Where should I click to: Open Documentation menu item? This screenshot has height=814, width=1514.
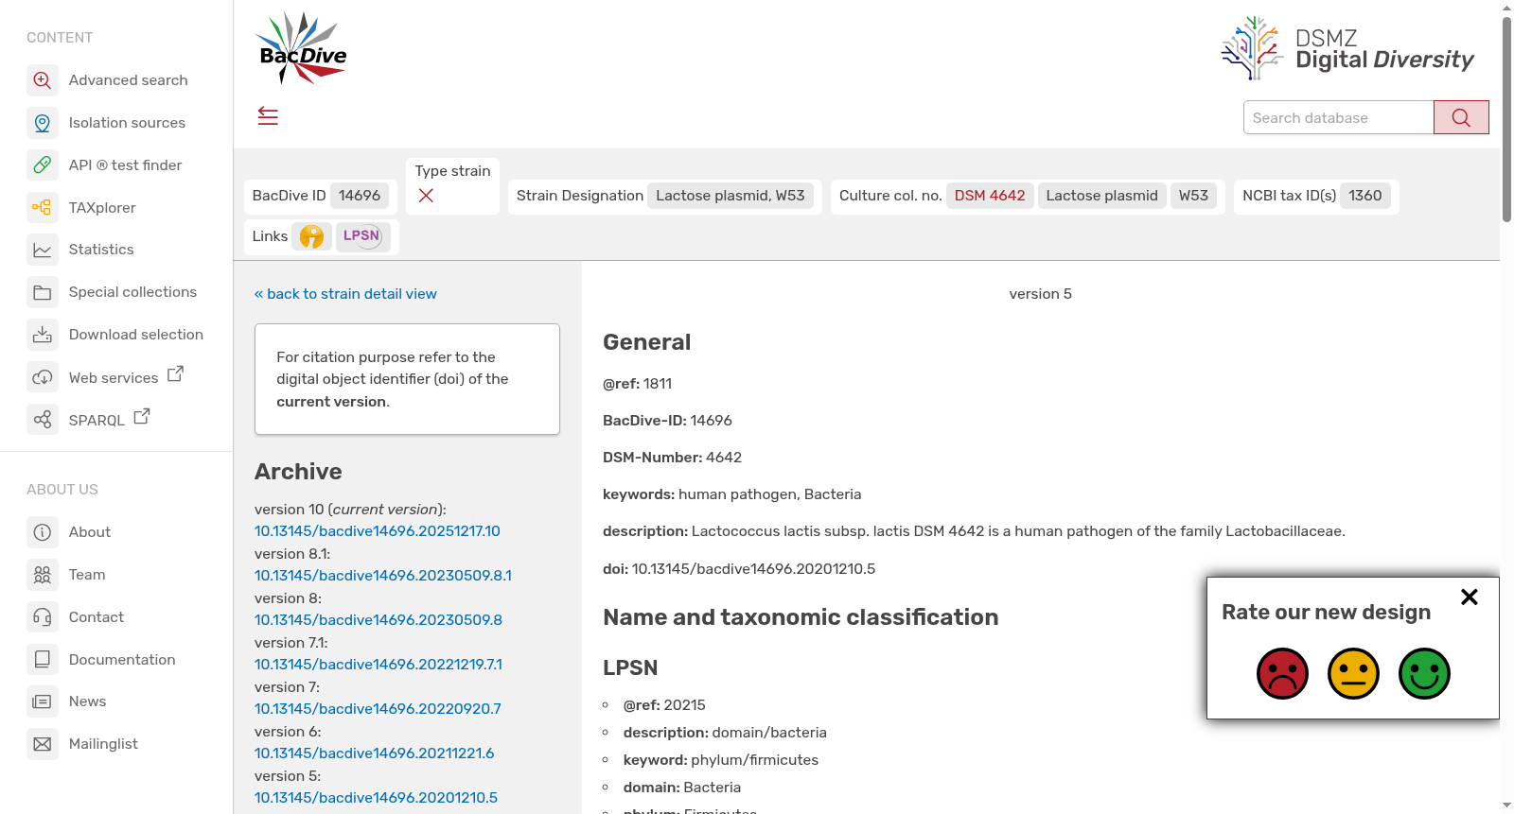[122, 660]
